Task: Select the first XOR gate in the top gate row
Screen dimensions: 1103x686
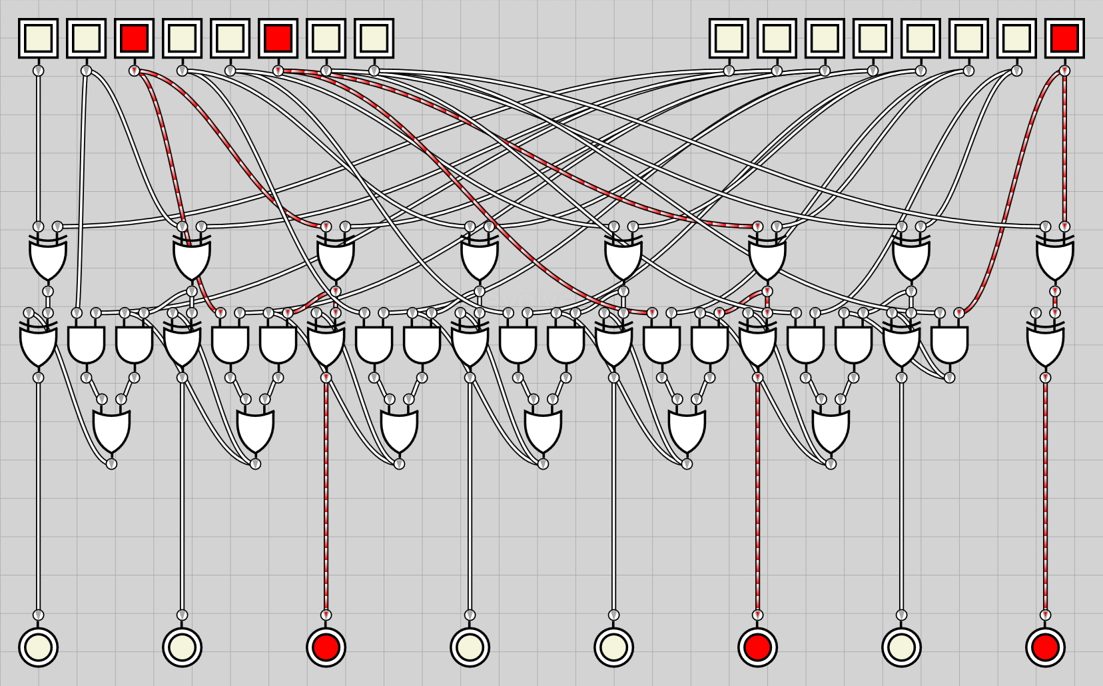Action: (48, 258)
